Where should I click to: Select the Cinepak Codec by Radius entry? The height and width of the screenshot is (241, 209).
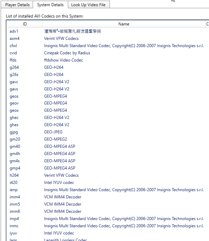coord(67,53)
